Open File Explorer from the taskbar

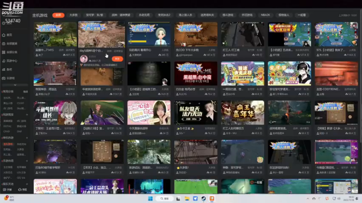[187, 198]
